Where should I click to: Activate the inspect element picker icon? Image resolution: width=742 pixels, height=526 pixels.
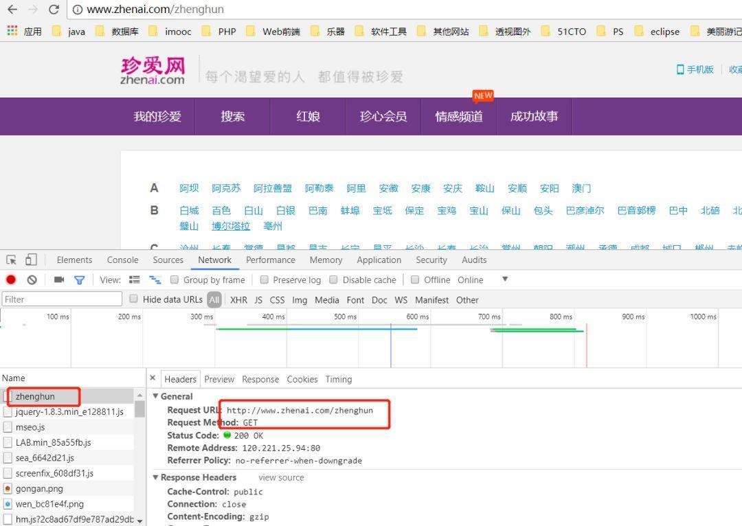[12, 260]
